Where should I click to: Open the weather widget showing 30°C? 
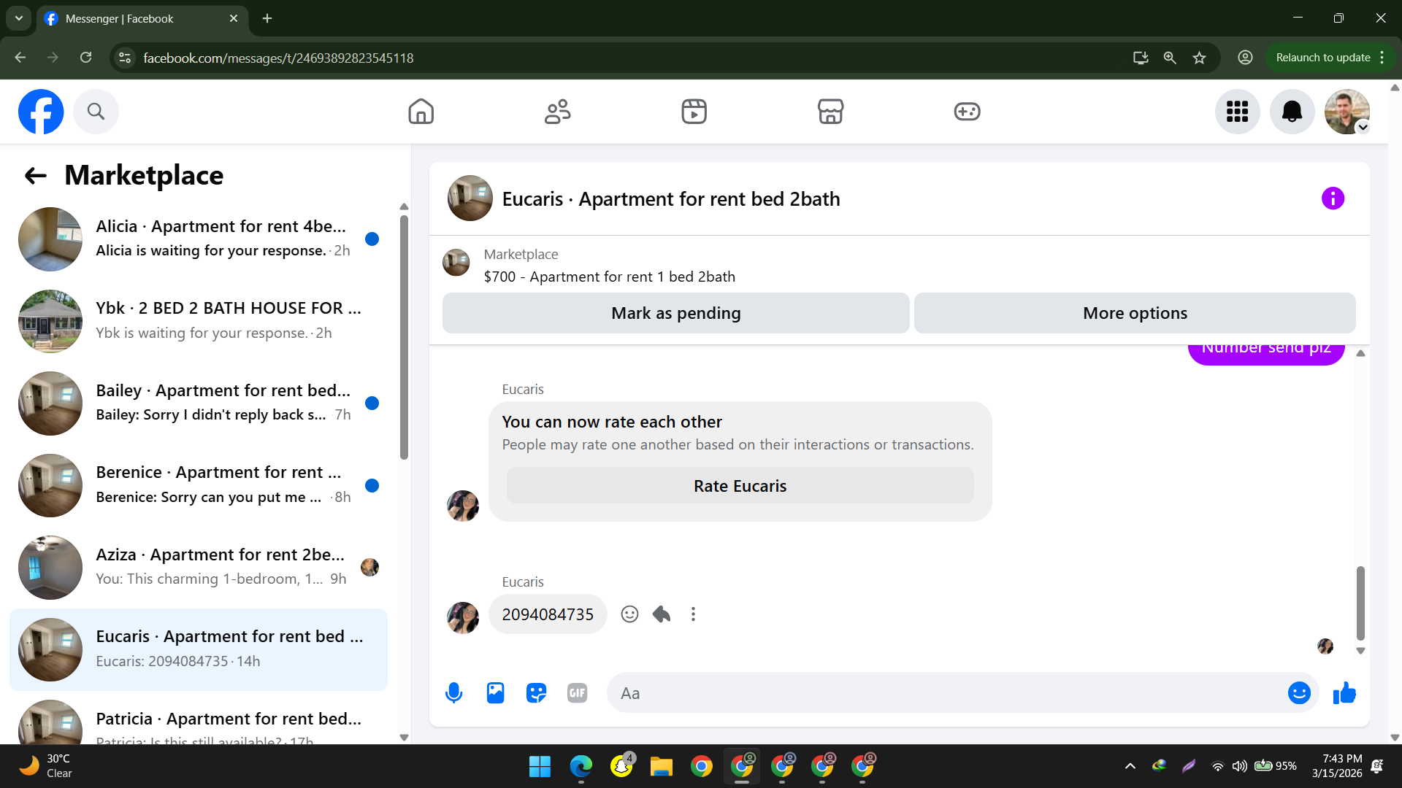tap(45, 766)
